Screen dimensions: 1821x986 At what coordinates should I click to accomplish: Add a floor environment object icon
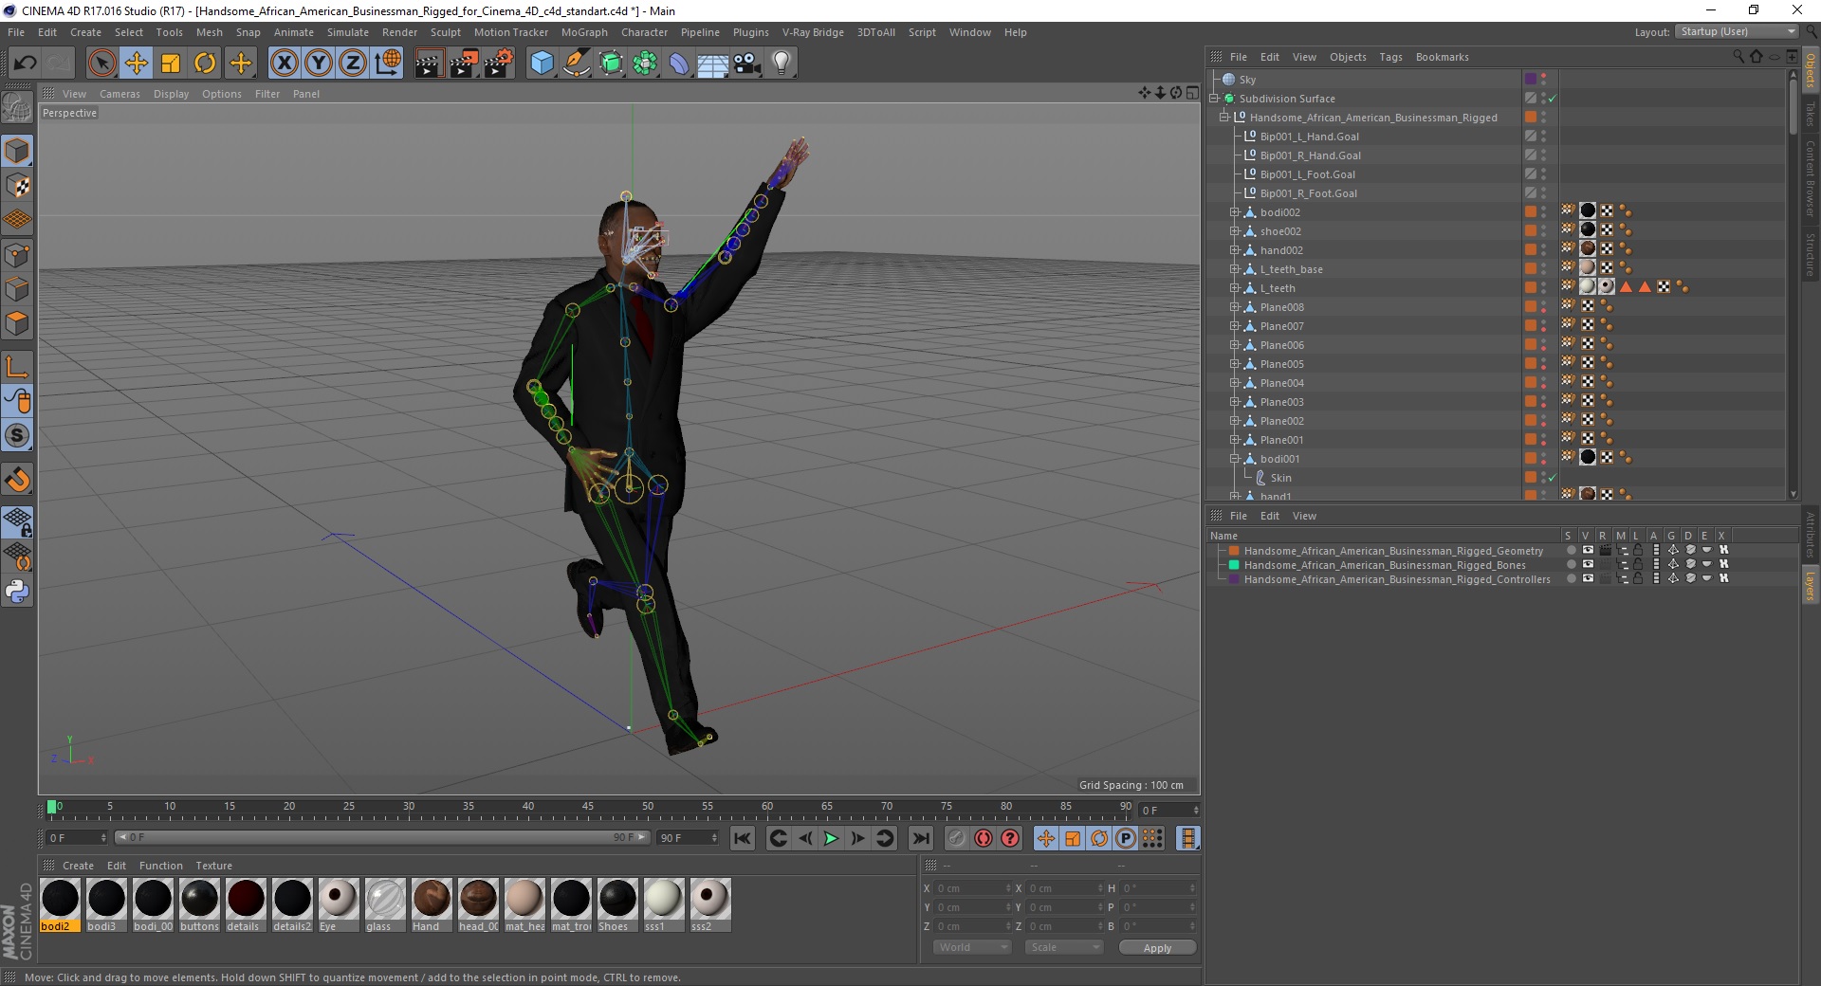(x=713, y=64)
